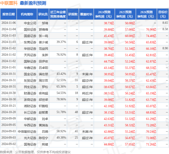Click the 中联重科 title text

click(9, 3)
